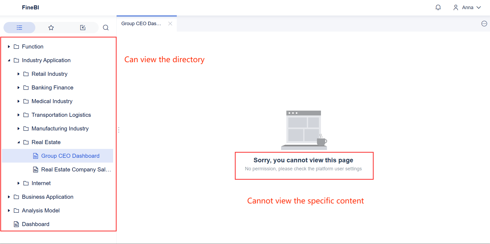The height and width of the screenshot is (244, 490).
Task: Open the notification bell
Action: tap(438, 7)
